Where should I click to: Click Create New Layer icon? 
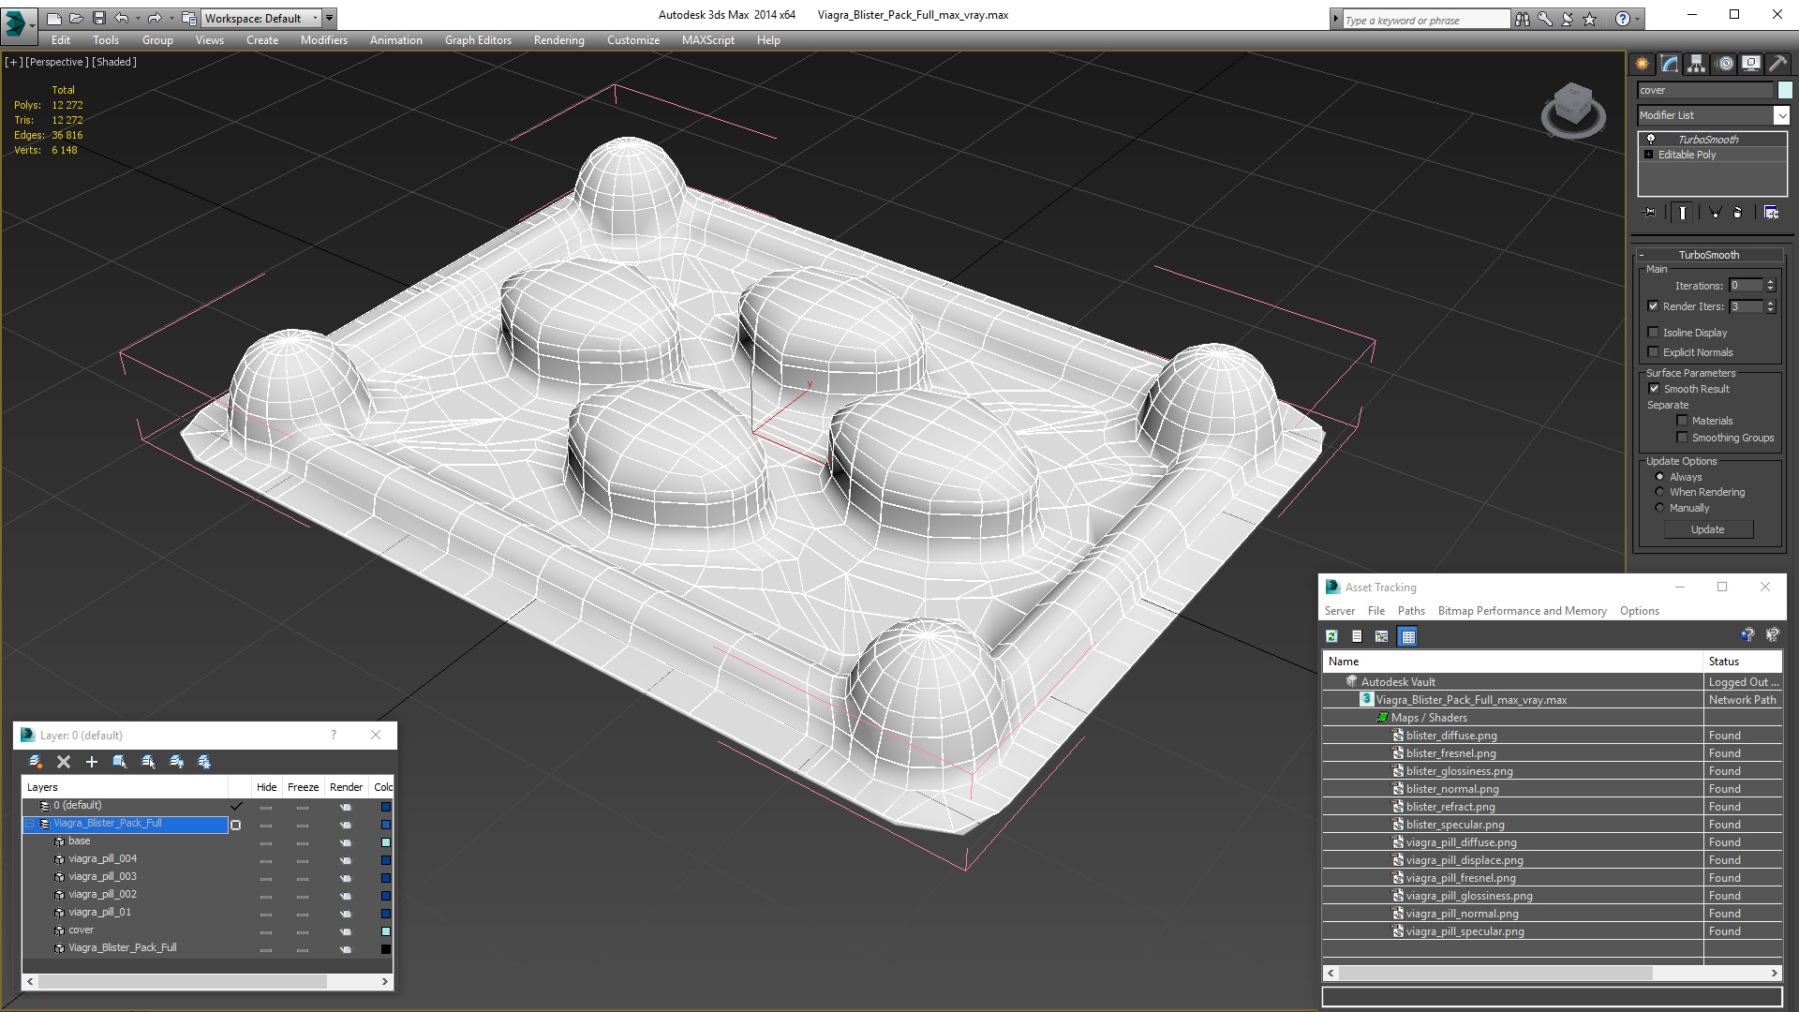click(36, 762)
